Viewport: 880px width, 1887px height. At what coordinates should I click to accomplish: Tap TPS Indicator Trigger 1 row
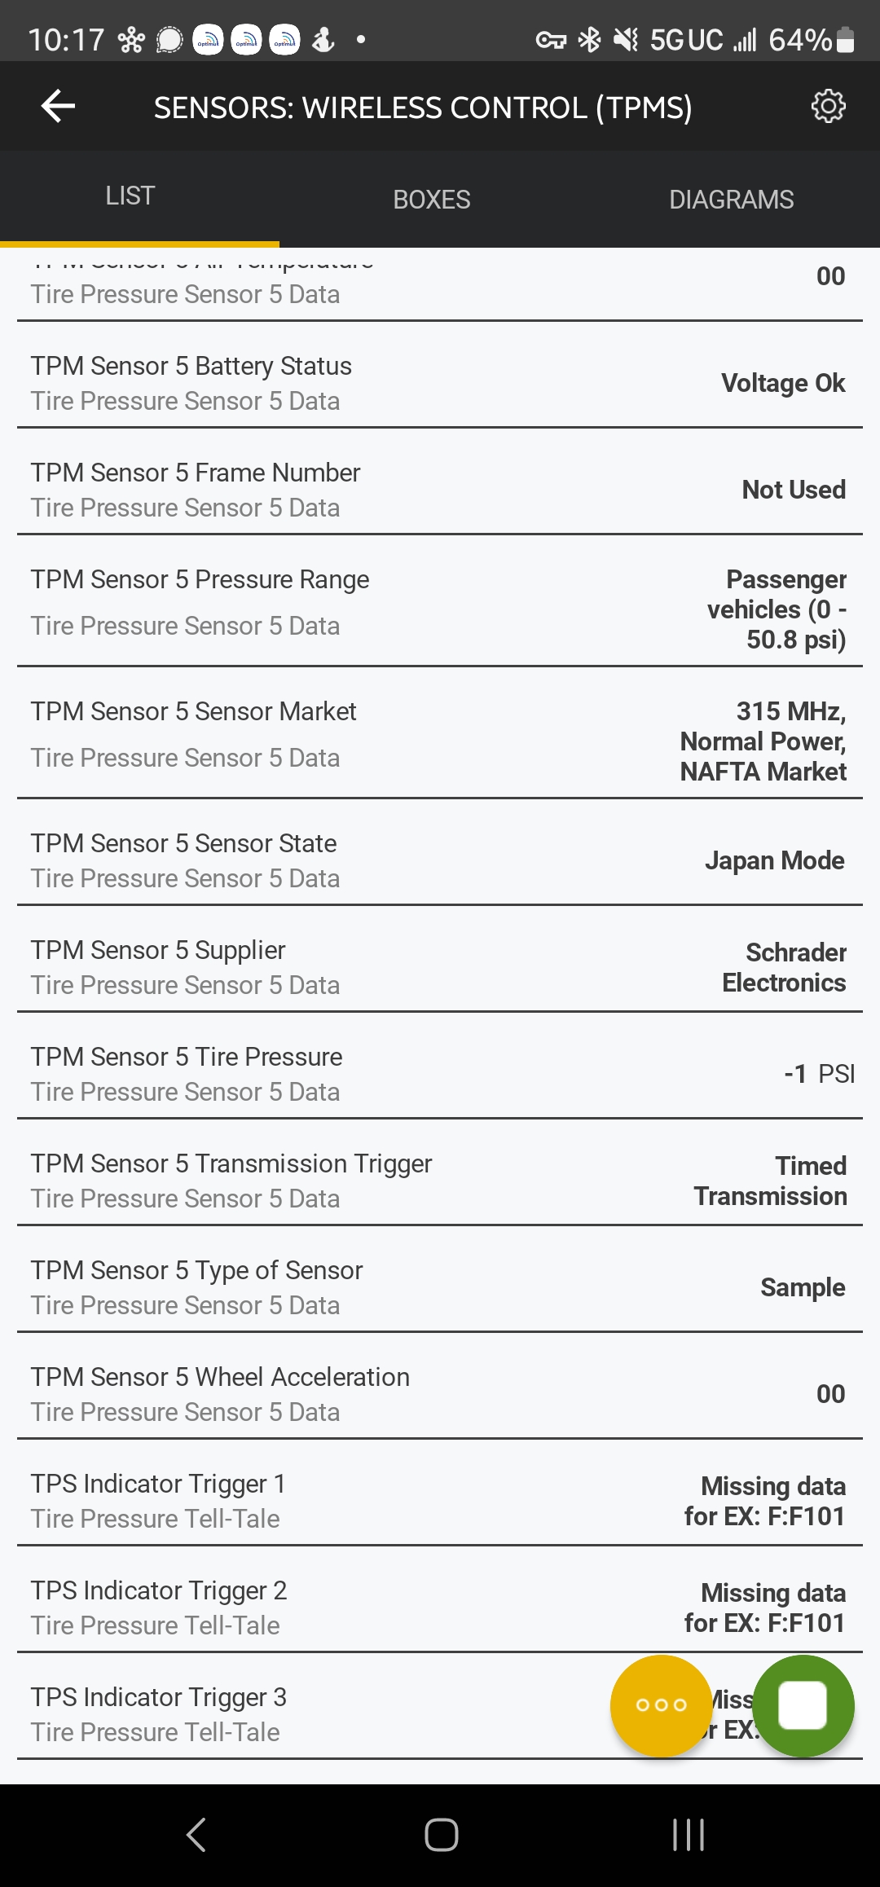tap(440, 1501)
